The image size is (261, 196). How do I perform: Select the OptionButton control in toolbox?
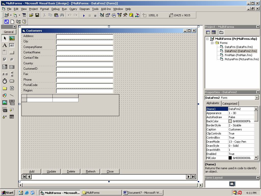pyautogui.click(x=12, y=60)
